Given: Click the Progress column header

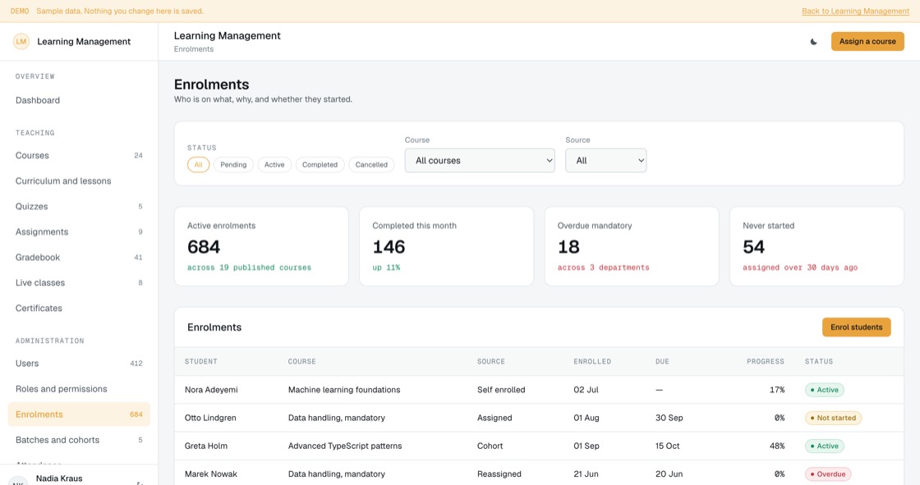Looking at the screenshot, I should tap(765, 362).
